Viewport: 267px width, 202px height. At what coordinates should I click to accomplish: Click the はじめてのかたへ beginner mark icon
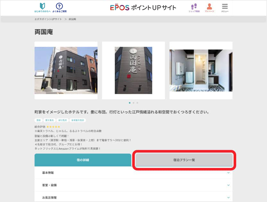coord(42,7)
